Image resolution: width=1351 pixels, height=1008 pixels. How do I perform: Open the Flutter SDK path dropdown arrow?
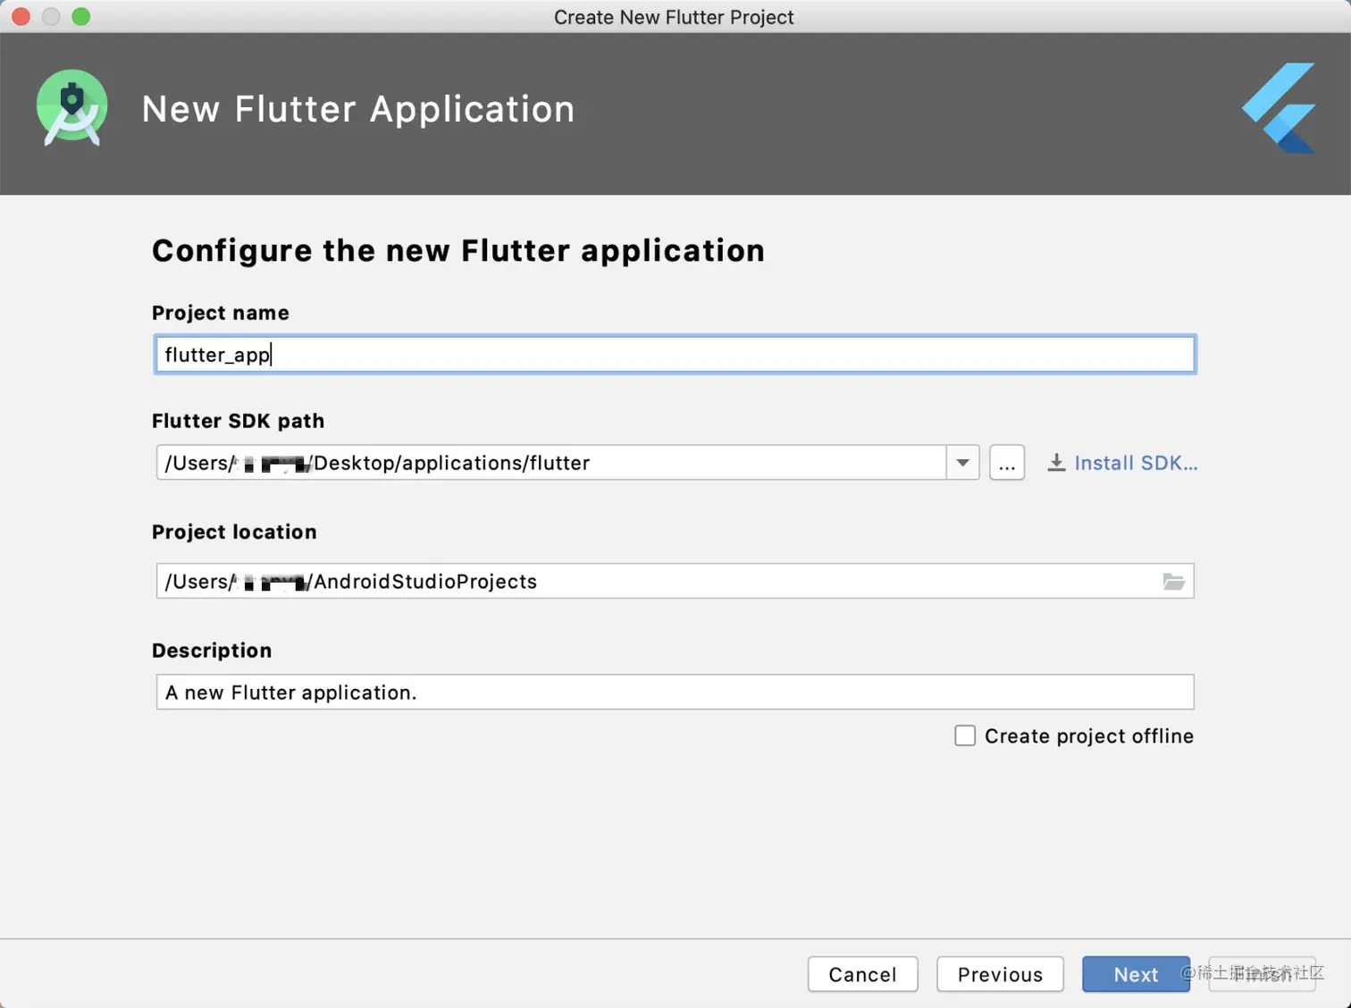tap(962, 463)
